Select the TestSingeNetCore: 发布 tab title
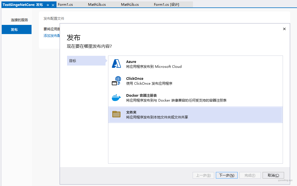Screen dimensions: 297x186 [23, 5]
